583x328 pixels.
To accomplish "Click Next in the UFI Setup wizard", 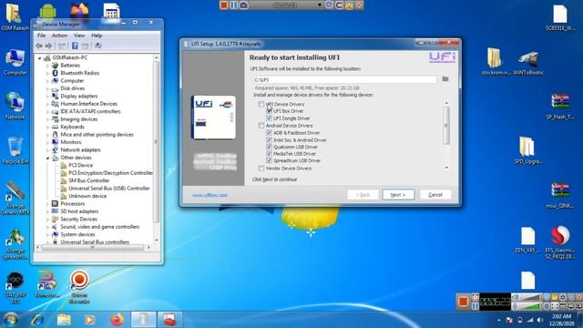I will point(398,194).
